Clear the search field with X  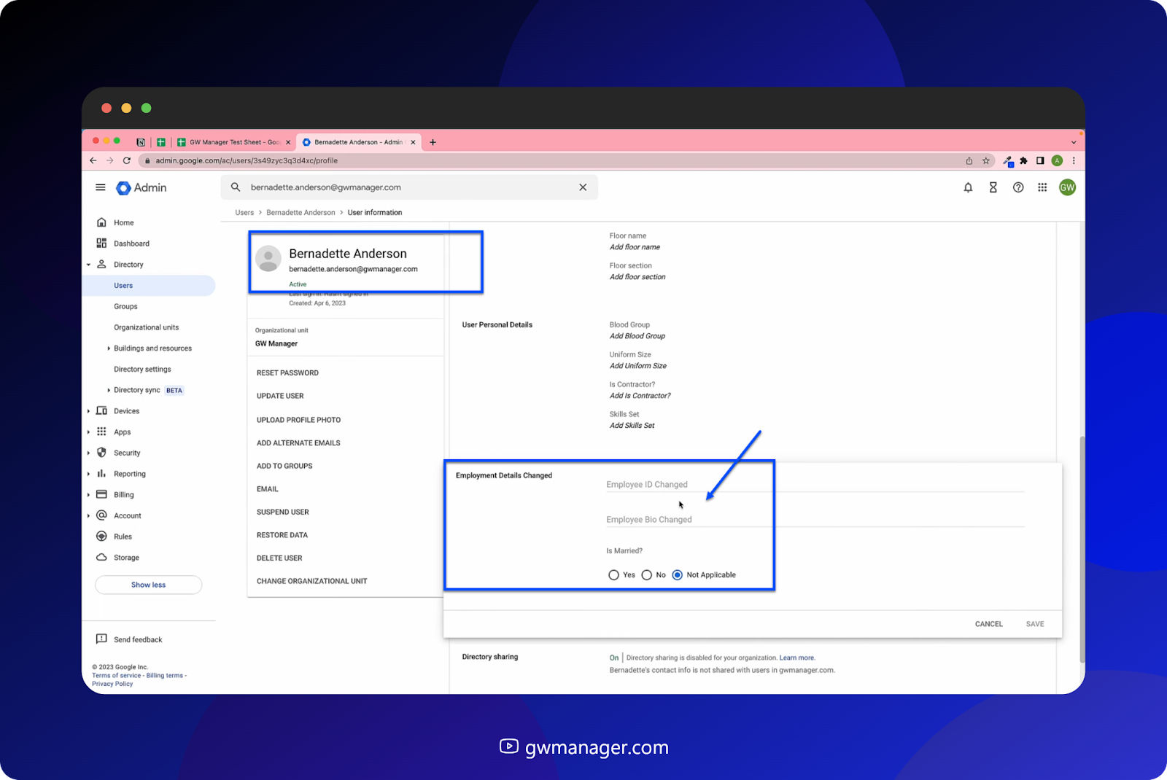click(x=583, y=187)
